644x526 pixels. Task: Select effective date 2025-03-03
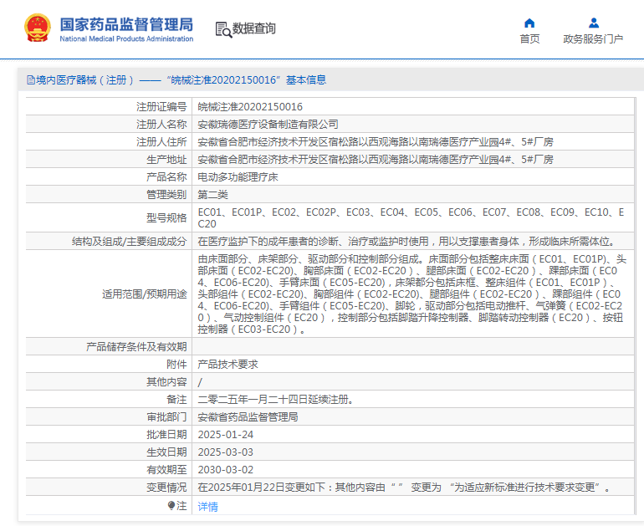pyautogui.click(x=226, y=452)
